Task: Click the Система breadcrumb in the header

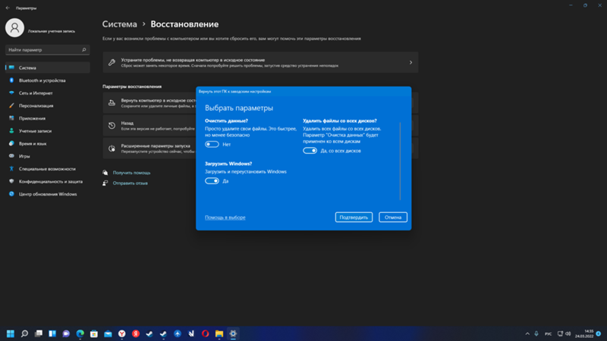Action: 120,24
